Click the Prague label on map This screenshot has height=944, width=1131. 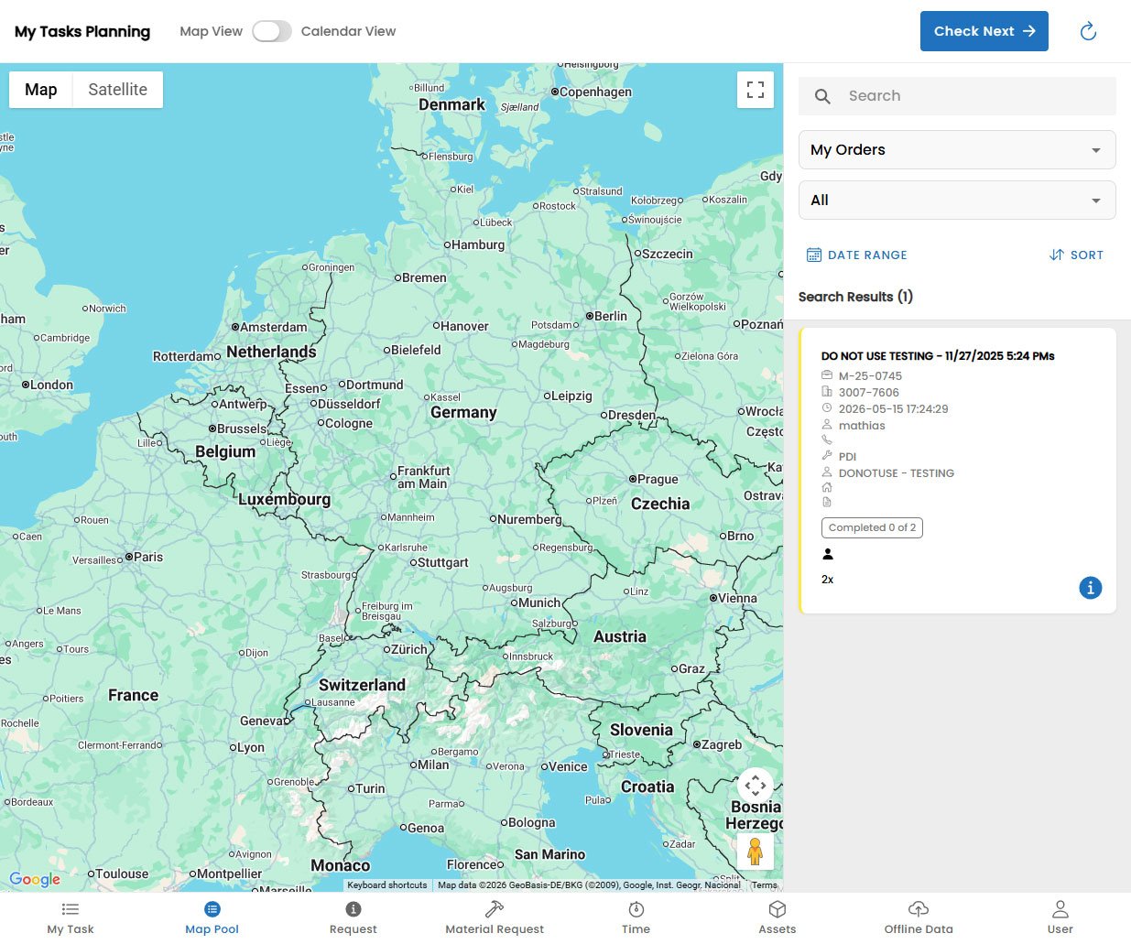(658, 479)
